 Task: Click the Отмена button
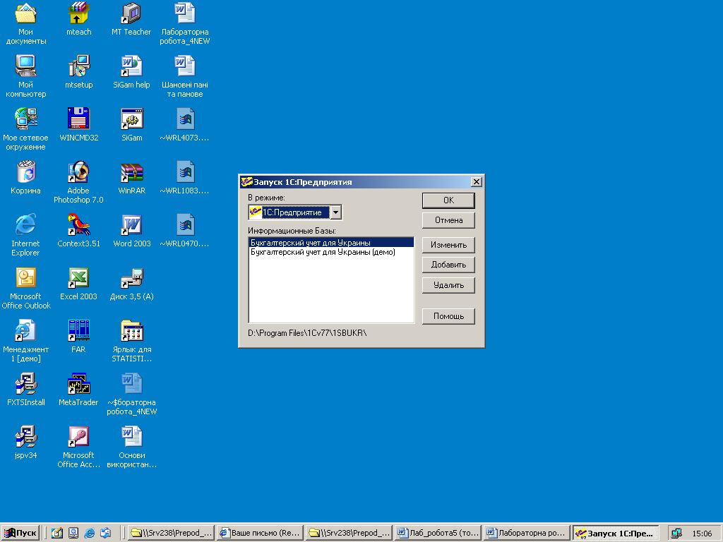[448, 220]
